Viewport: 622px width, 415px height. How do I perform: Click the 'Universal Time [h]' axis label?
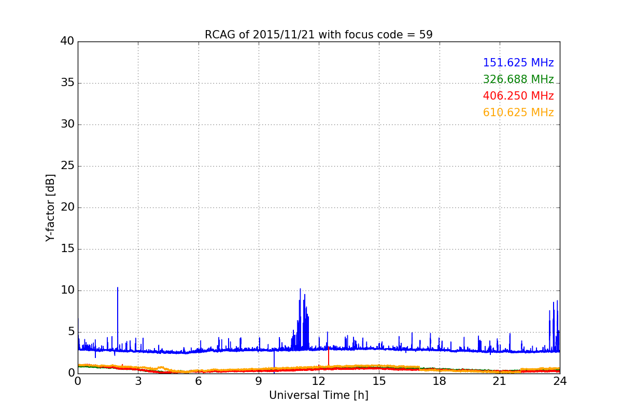point(318,395)
